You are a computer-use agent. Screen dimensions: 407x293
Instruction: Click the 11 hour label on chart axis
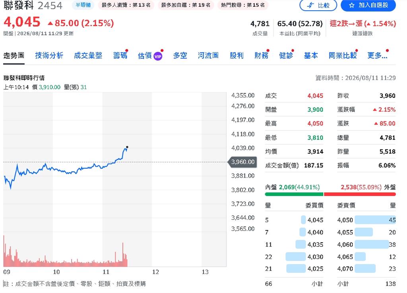[x=106, y=272]
